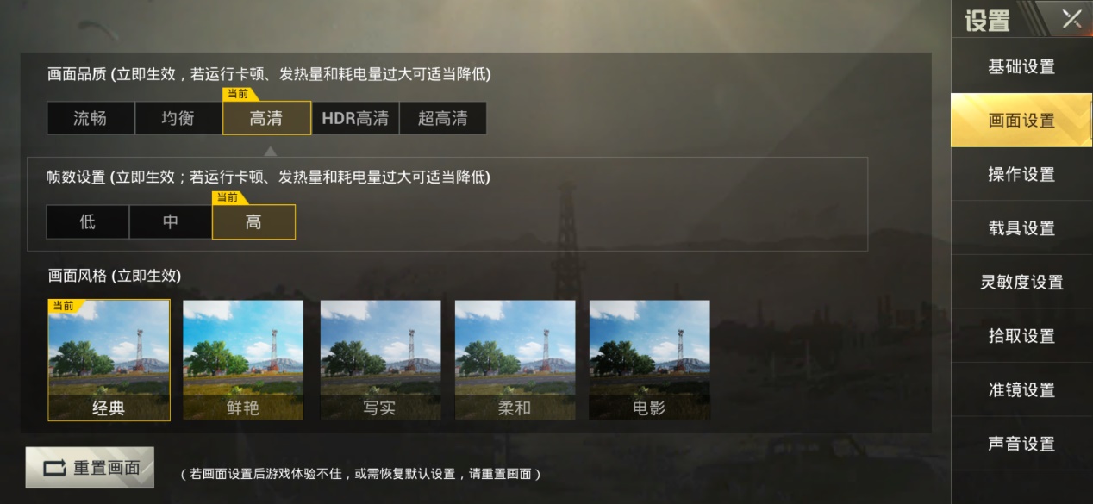Pick the 柔和 style thumbnail
1093x504 pixels.
click(515, 360)
